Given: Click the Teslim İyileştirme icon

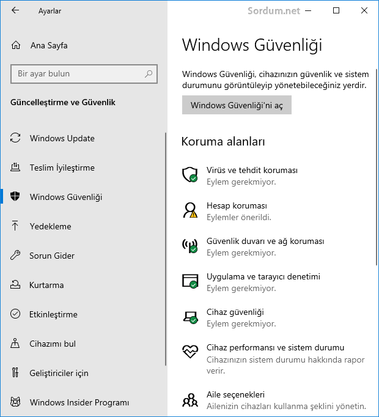Looking at the screenshot, I should click(x=15, y=168).
